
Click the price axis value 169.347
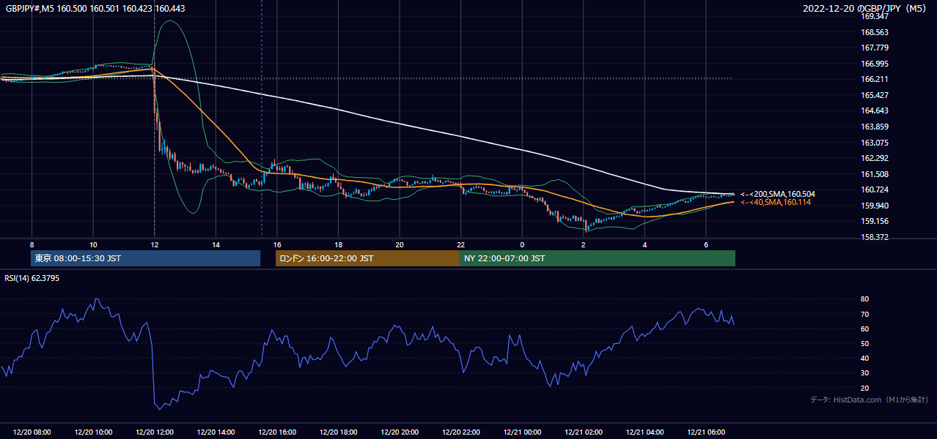click(875, 16)
